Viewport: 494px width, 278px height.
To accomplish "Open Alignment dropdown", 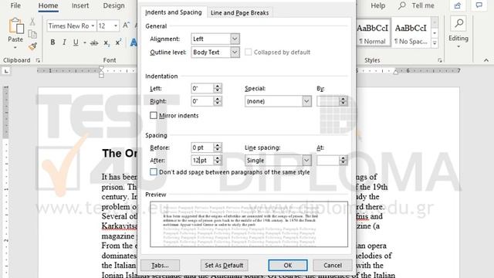I will coord(235,39).
